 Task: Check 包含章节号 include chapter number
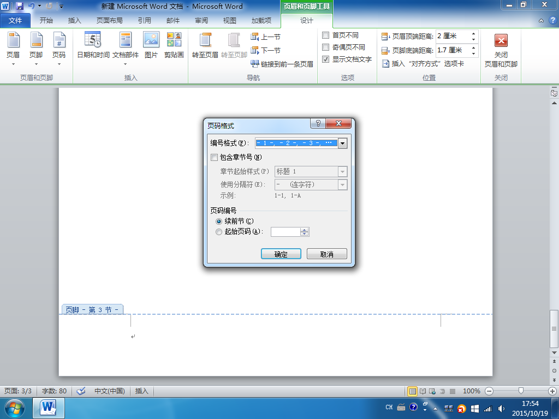tap(236, 157)
